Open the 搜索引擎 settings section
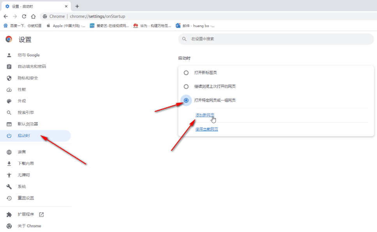The image size is (377, 232). tap(26, 112)
